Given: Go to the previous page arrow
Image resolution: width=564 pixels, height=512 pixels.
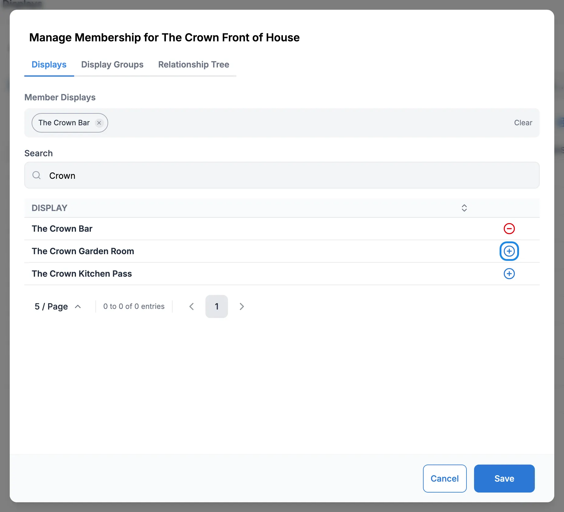Looking at the screenshot, I should pyautogui.click(x=191, y=306).
